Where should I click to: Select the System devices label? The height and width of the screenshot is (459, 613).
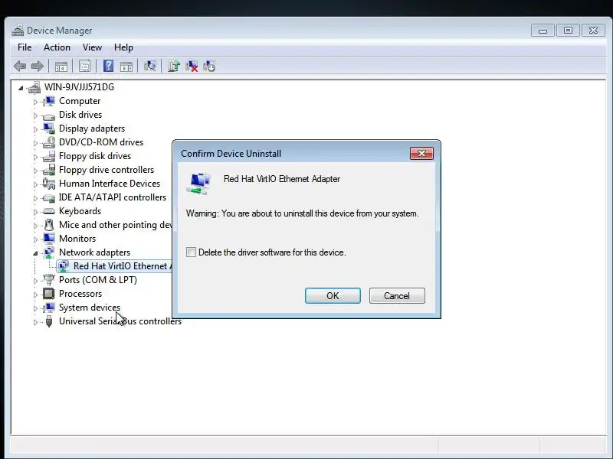90,308
